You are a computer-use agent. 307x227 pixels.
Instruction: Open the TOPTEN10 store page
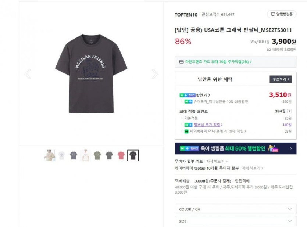tap(186, 15)
